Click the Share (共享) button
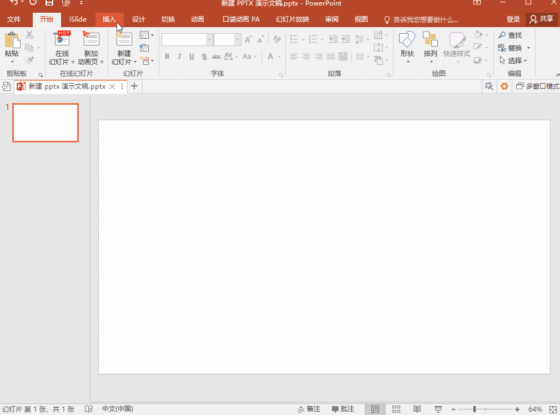Screen dimensions: 560x415 point(542,19)
